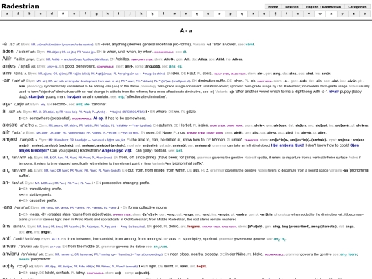This screenshot has width=372, height=279.
Task: Select letter 'f' in the alphabet bar
Action: click(x=85, y=14)
